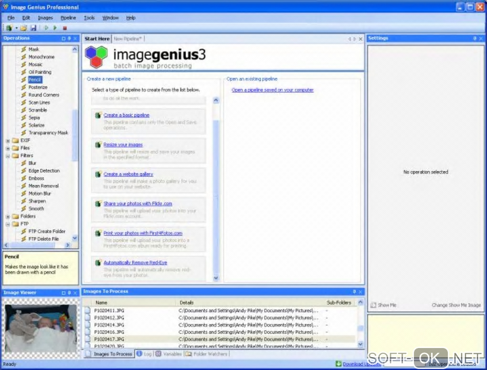Click the Create a website gallery link
This screenshot has height=370, width=487.
pyautogui.click(x=128, y=174)
